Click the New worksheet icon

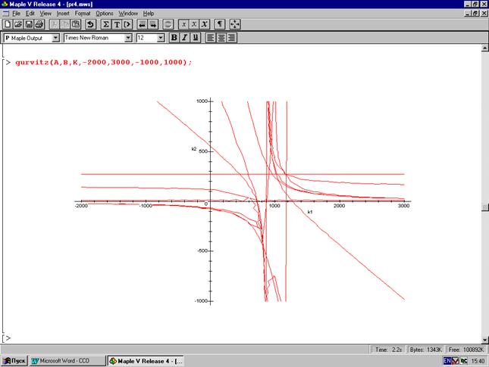point(7,24)
